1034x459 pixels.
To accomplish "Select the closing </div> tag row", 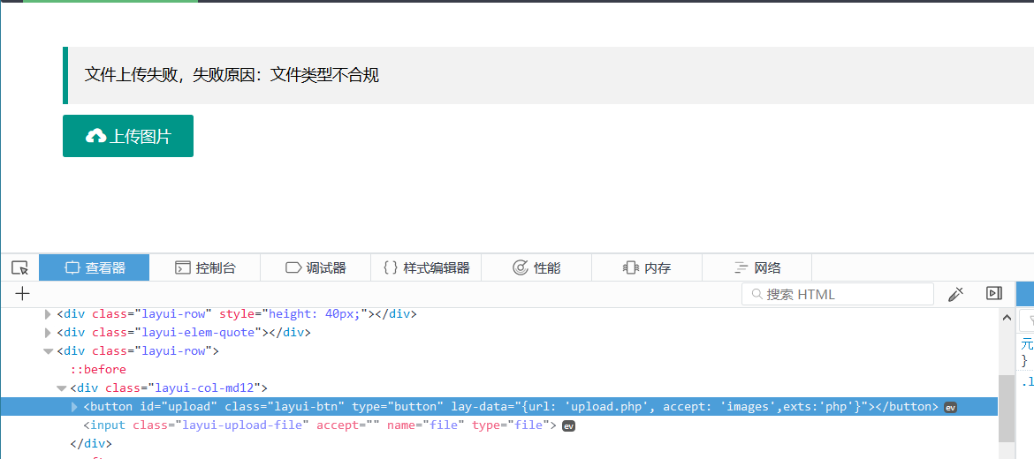I will point(498,443).
